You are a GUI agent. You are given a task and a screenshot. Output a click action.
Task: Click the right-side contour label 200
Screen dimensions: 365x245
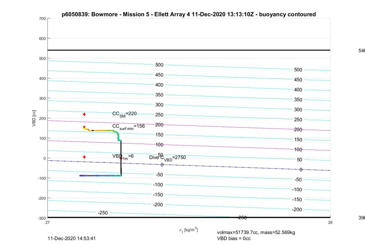(x=298, y=130)
